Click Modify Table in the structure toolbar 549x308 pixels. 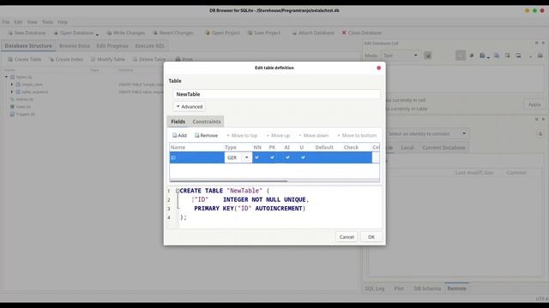click(107, 59)
